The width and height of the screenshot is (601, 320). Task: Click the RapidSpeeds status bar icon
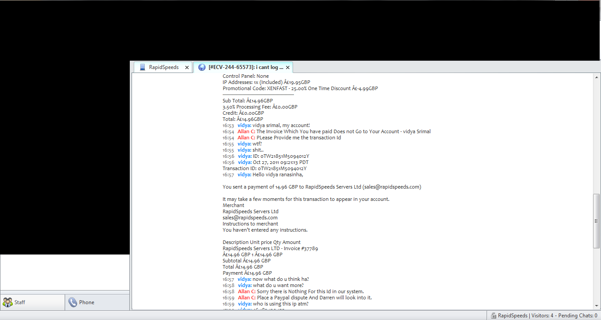pyautogui.click(x=493, y=316)
